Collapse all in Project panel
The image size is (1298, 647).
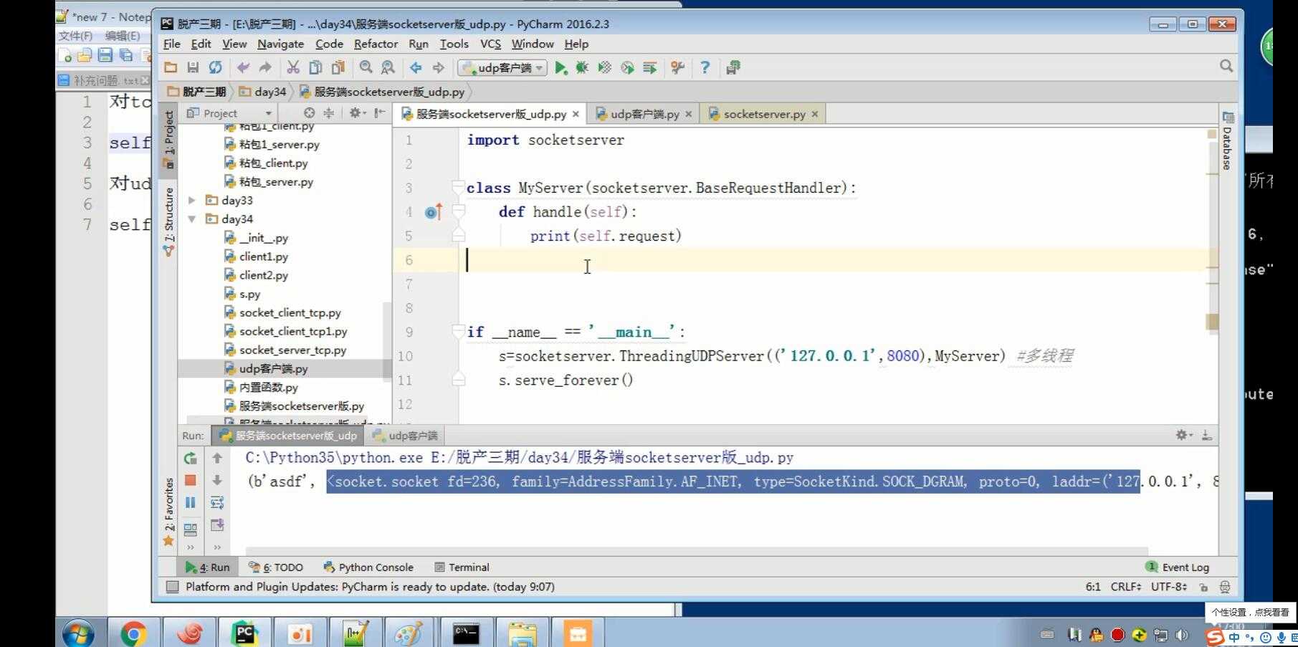coord(328,113)
